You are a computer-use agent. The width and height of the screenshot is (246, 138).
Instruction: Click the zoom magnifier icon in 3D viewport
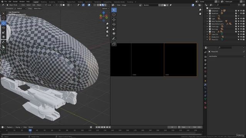pyautogui.click(x=107, y=24)
